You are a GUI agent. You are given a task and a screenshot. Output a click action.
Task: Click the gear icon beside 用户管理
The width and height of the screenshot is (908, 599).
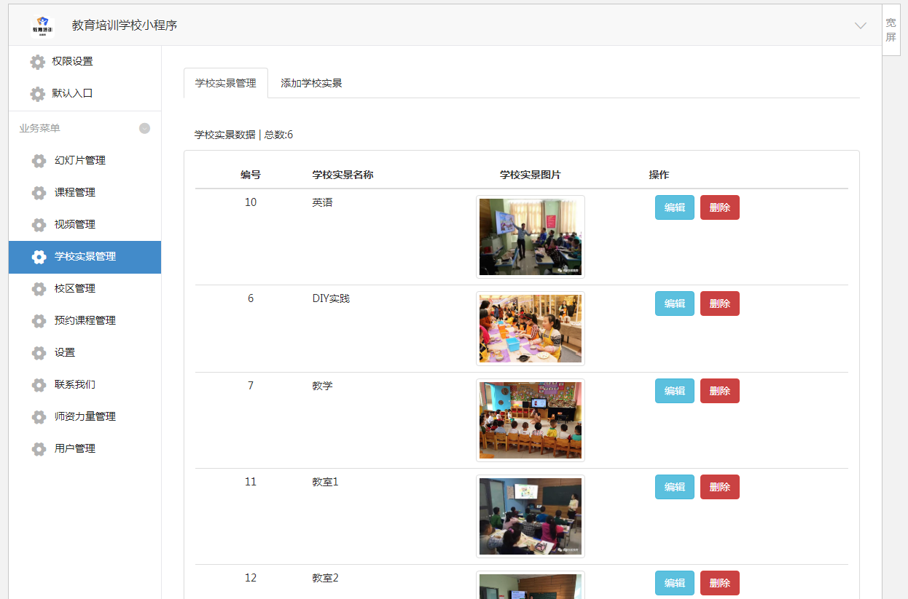tap(39, 449)
